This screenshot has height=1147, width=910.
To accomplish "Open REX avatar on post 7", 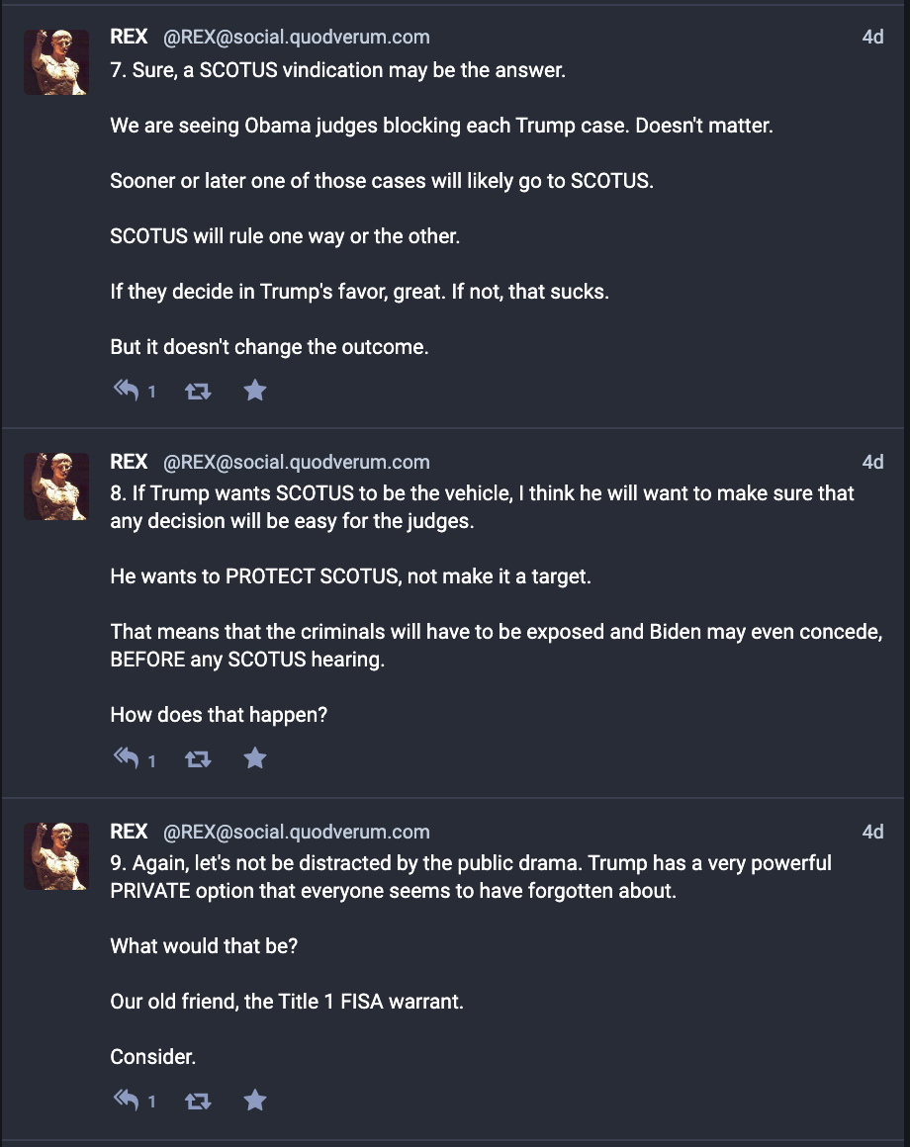I will click(56, 61).
